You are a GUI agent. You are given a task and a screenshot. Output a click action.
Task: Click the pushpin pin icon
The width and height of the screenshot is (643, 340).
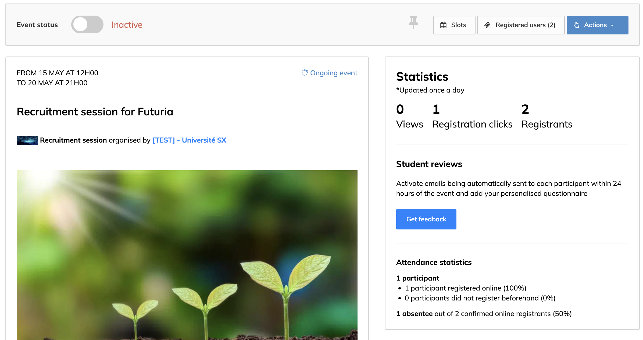413,22
